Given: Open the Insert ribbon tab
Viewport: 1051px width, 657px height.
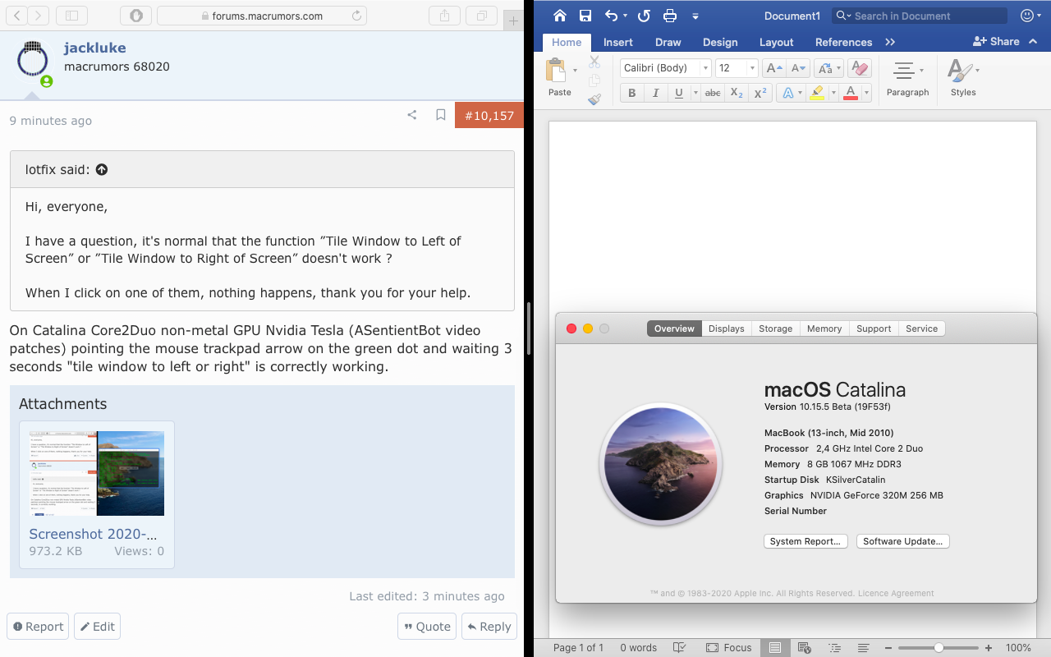Looking at the screenshot, I should pos(618,42).
